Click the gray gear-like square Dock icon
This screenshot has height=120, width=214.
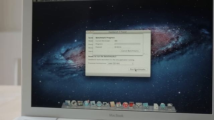(139, 105)
